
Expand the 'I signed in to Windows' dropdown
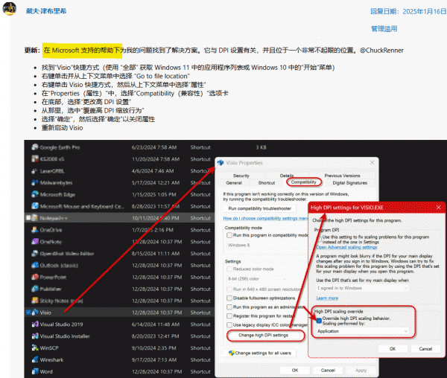click(362, 288)
